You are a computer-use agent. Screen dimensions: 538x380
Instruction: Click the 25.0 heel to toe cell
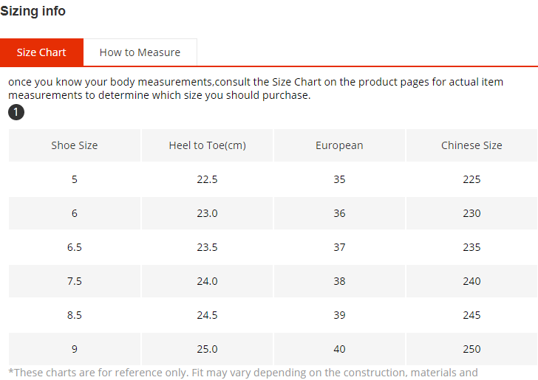[207, 349]
